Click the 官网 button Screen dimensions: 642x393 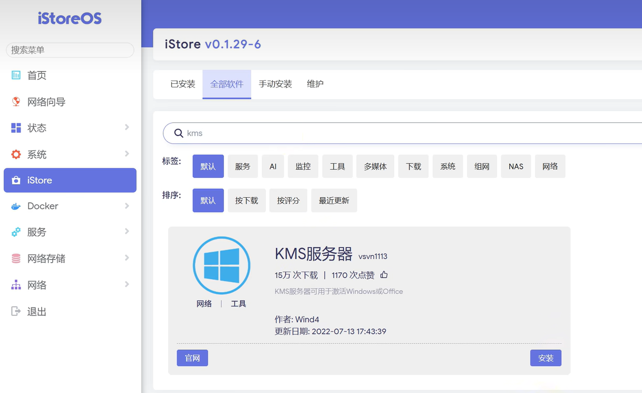192,358
